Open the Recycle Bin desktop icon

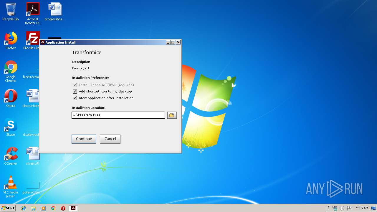(11, 12)
